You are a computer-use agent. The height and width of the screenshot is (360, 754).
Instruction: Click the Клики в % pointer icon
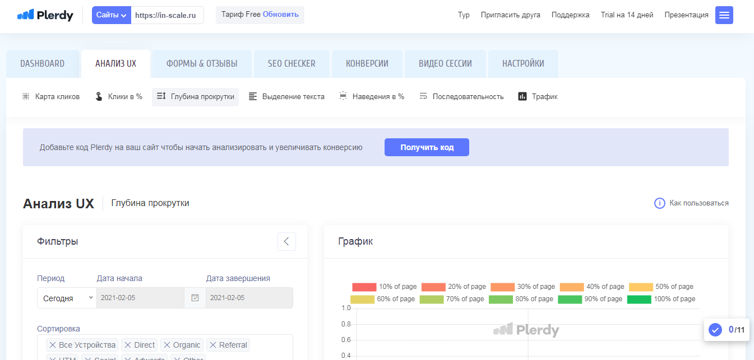[x=98, y=96]
